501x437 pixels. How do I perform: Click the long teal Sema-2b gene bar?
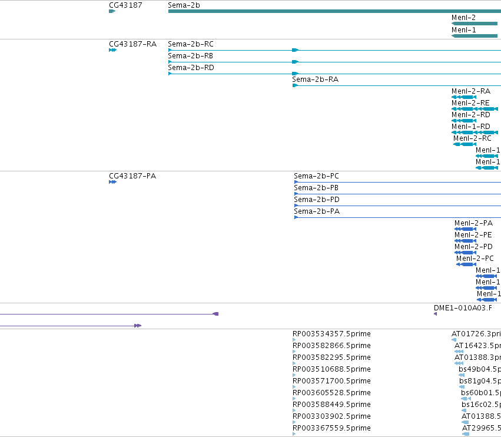click(x=334, y=11)
